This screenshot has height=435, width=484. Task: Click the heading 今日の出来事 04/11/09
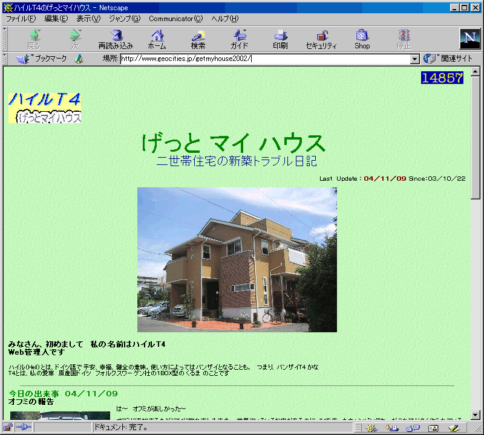click(x=64, y=394)
